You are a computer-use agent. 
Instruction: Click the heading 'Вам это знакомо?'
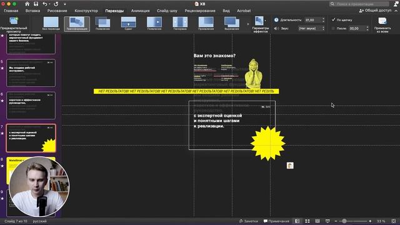(x=214, y=56)
